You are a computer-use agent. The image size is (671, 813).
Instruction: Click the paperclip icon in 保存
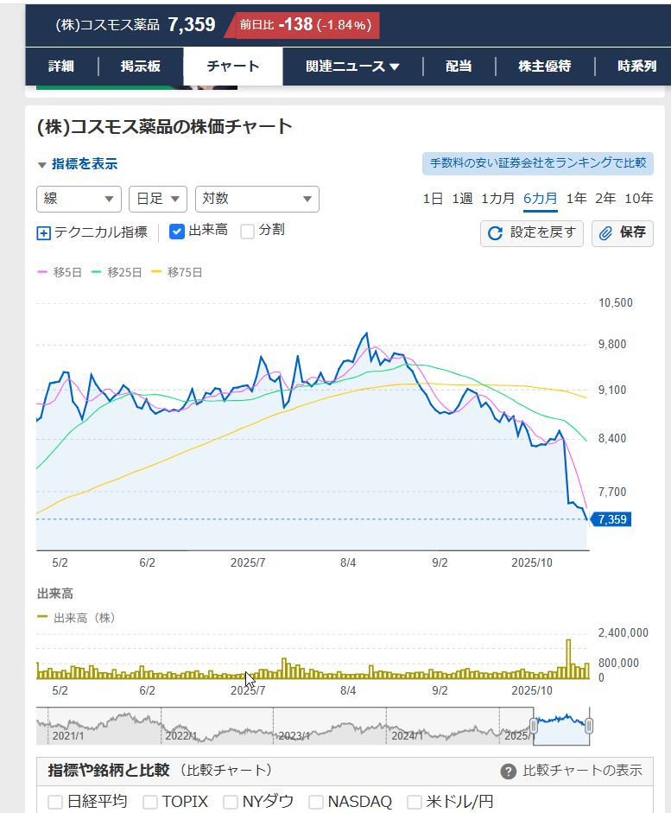click(x=606, y=233)
